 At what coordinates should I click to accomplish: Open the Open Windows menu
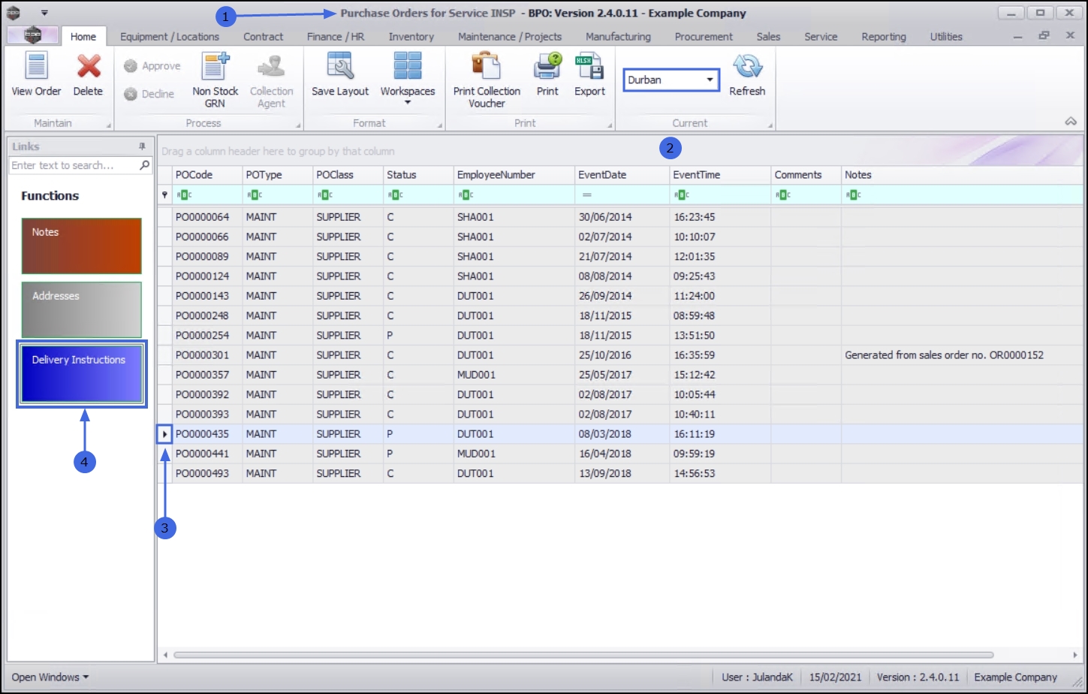click(50, 677)
